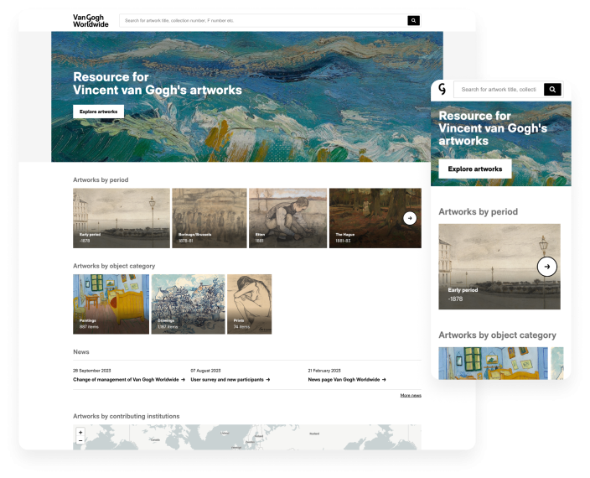
Task: Zoom in on the institutions map
Action: coord(80,433)
